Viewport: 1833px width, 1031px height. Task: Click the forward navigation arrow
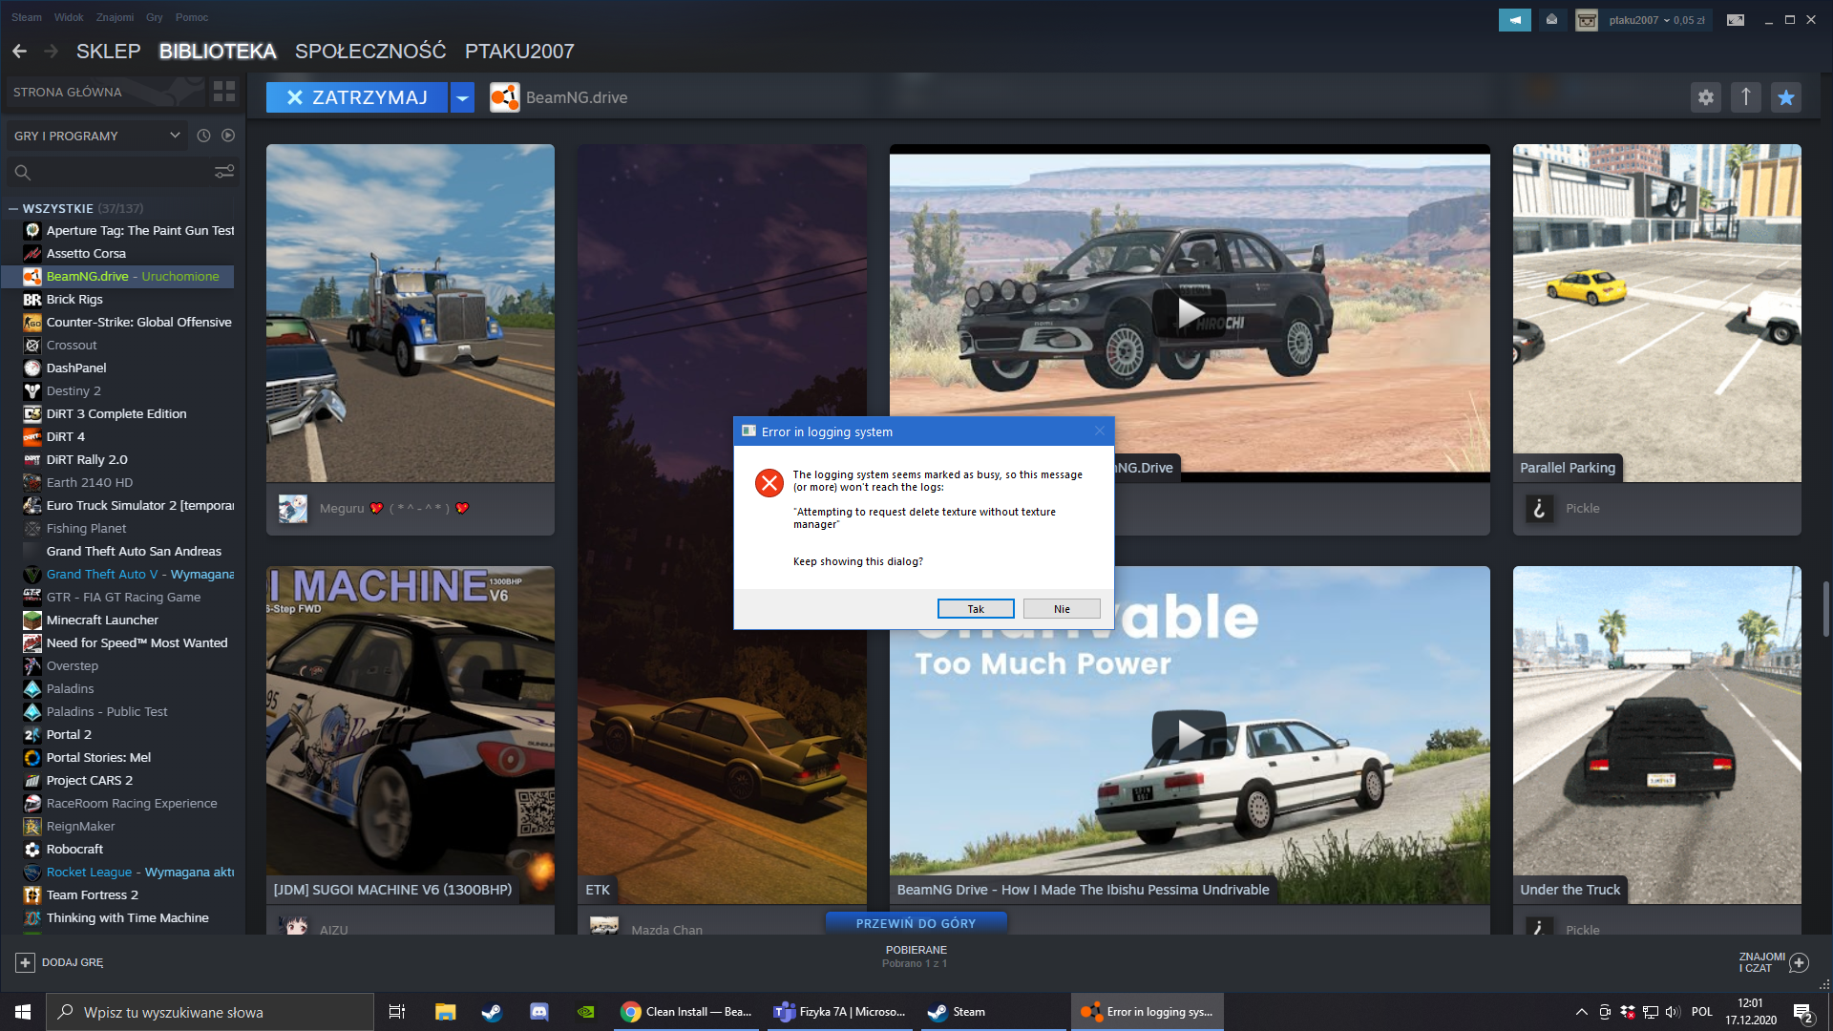[x=52, y=52]
